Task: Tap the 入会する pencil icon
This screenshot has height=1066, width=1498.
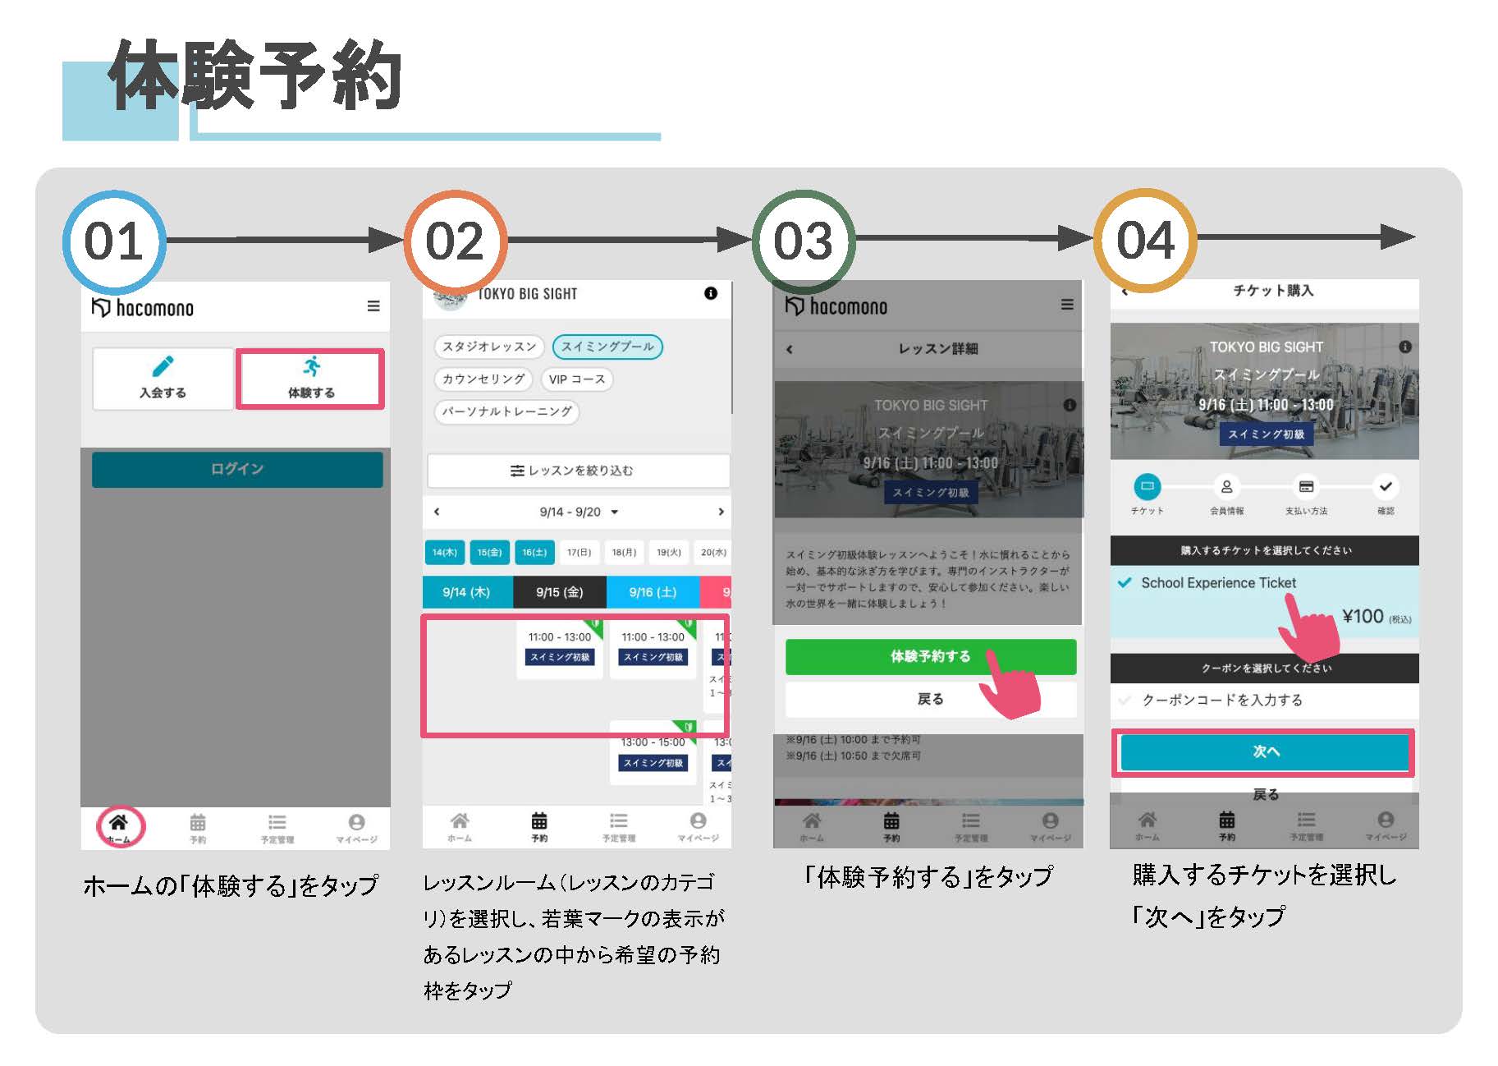Action: pyautogui.click(x=163, y=366)
